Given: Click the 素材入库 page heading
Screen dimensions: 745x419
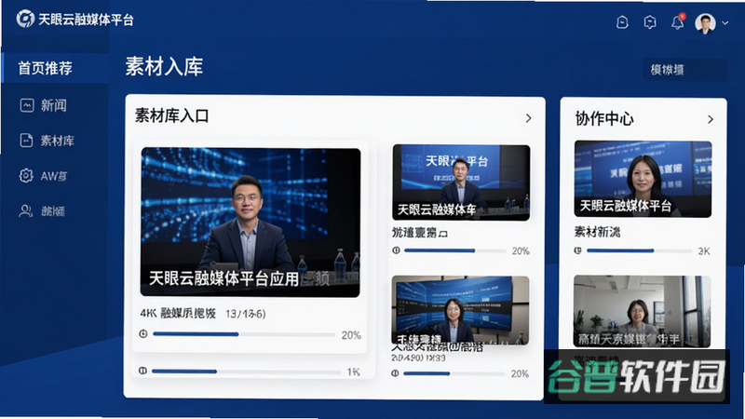Looking at the screenshot, I should click(x=165, y=66).
